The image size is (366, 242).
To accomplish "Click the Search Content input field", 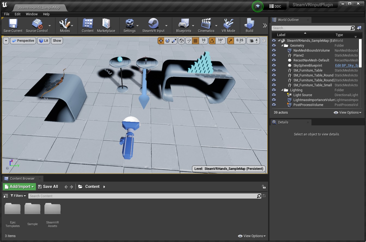I will pos(142,196).
